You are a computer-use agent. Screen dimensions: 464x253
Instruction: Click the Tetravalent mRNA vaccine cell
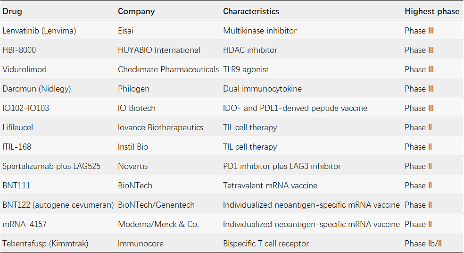click(x=270, y=186)
